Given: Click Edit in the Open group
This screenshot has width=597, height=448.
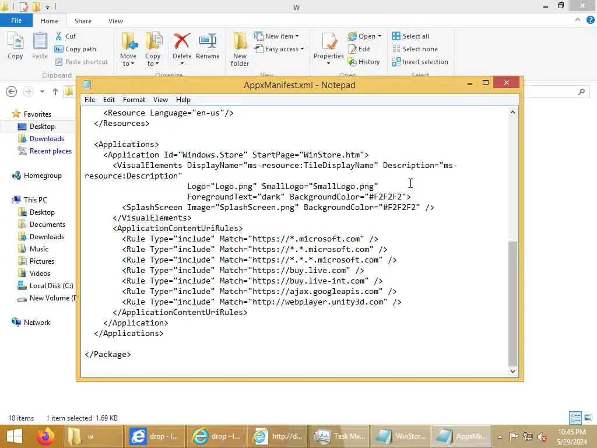Looking at the screenshot, I should (x=359, y=49).
